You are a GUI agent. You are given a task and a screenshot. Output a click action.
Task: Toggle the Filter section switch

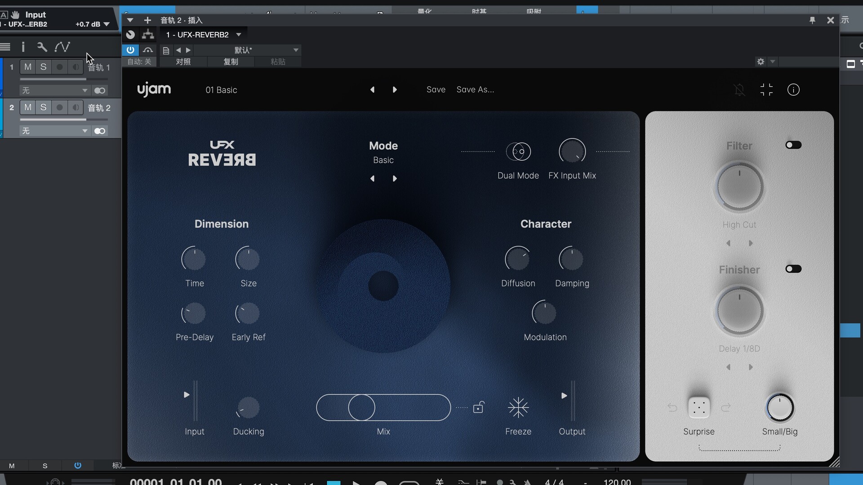(x=793, y=145)
